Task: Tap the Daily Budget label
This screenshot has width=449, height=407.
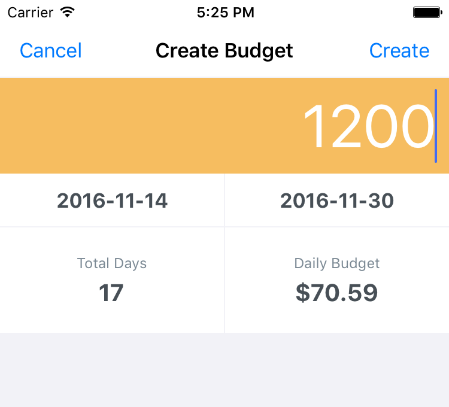Action: 337,263
